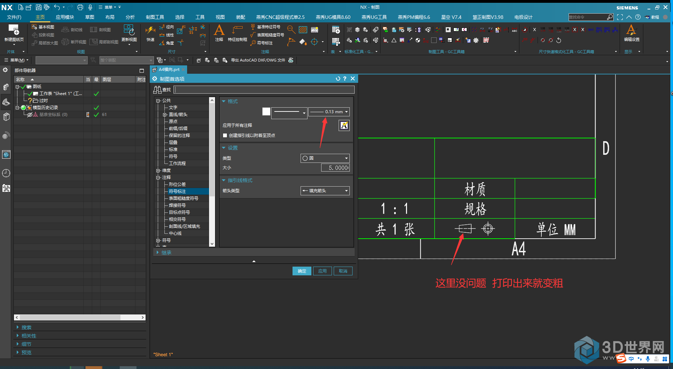The image size is (673, 369).
Task: Click the preferences tree scroll down arrow
Action: 212,244
